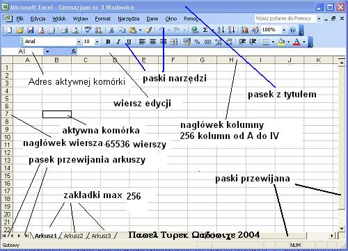Image resolution: width=348 pixels, height=251 pixels.
Task: Click the A1 Name Box field
Action: click(23, 51)
